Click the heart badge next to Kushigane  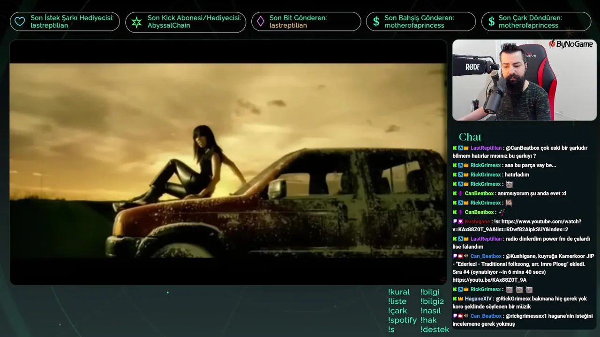coord(460,221)
